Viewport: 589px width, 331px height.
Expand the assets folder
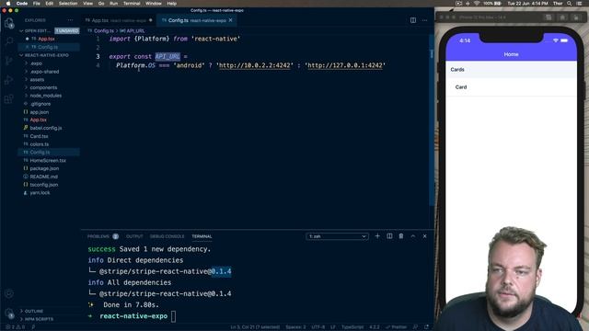[x=37, y=80]
